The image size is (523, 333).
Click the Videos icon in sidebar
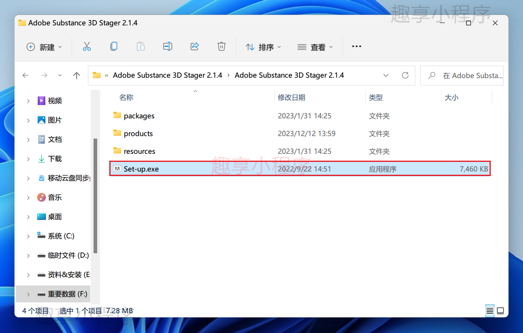tap(41, 101)
